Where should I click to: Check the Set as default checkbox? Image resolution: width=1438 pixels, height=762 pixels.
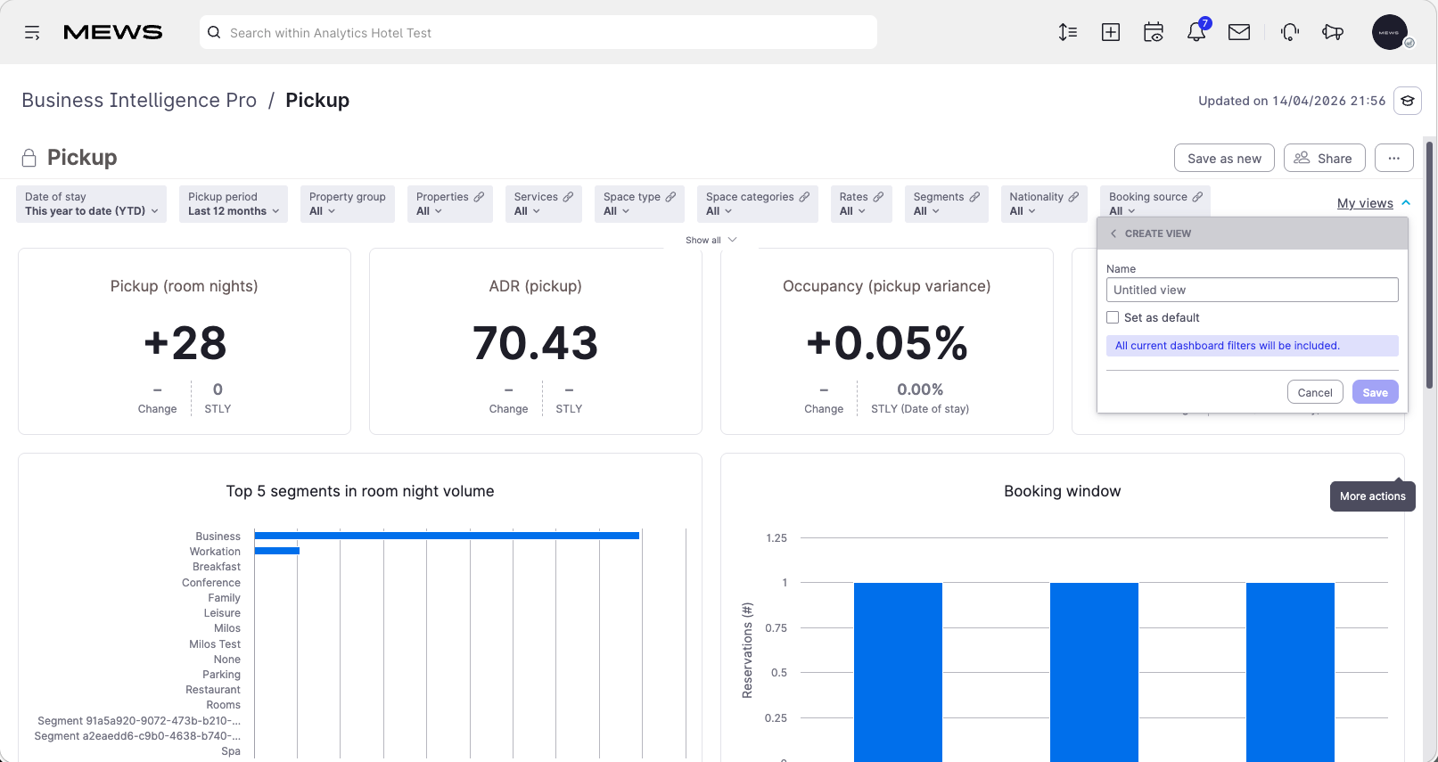1113,317
